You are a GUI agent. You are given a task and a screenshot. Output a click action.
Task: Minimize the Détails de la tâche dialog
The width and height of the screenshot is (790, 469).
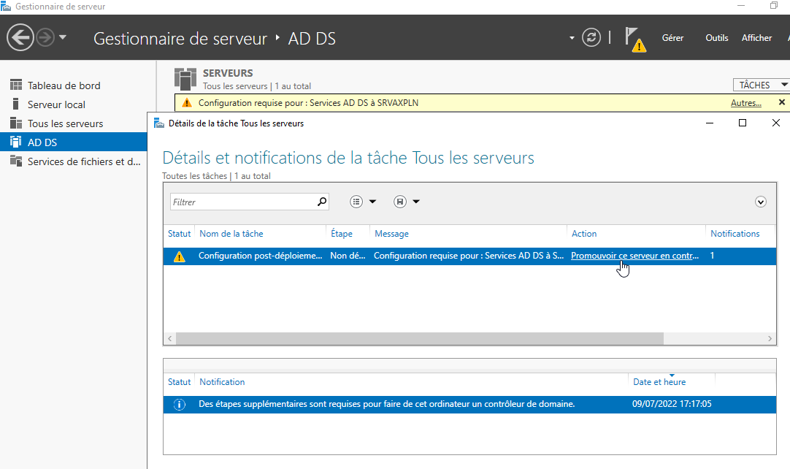pos(710,123)
